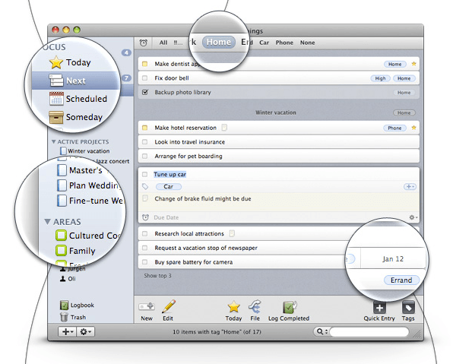Image resolution: width=453 pixels, height=364 pixels.
Task: Toggle Make hotel reservation checkbox
Action: point(144,128)
